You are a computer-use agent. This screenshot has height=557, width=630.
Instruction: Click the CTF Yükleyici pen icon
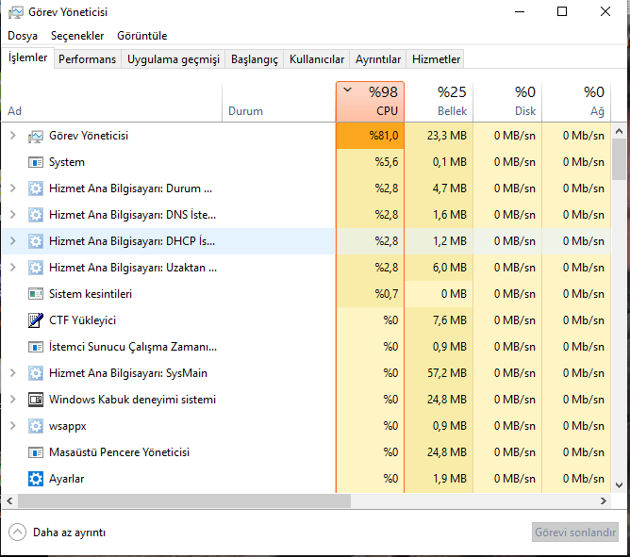coord(35,320)
